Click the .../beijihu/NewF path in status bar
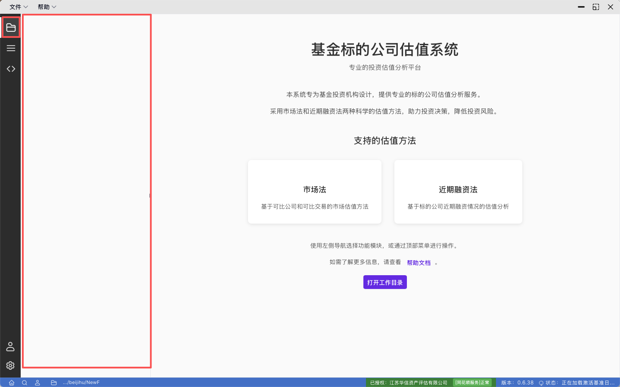The height and width of the screenshot is (387, 620). click(81, 383)
